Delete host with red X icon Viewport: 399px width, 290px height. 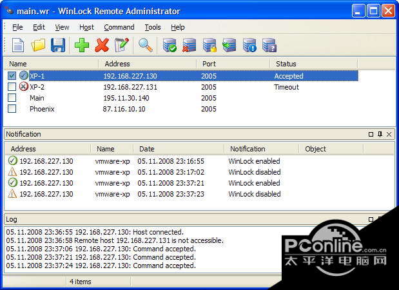(x=102, y=45)
